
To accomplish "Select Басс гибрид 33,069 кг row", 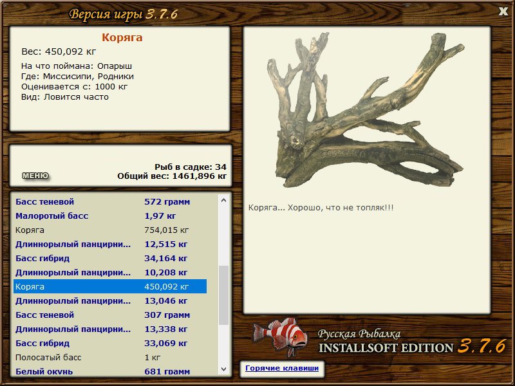I will point(110,343).
